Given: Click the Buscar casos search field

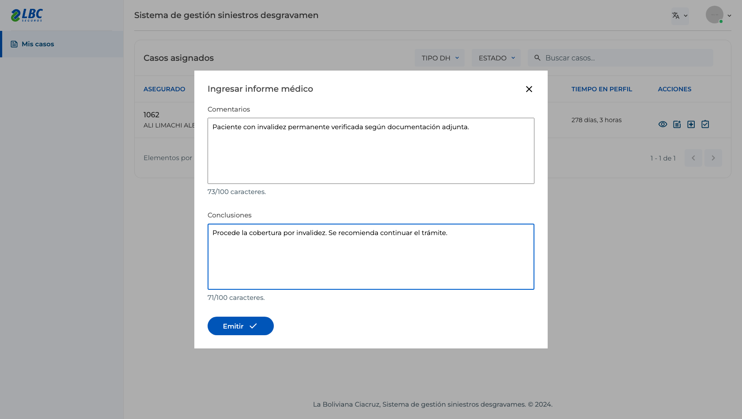Looking at the screenshot, I should pos(621,58).
